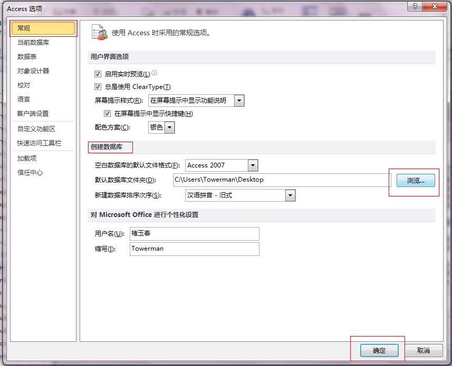Click the 用户名 input field

[195, 234]
